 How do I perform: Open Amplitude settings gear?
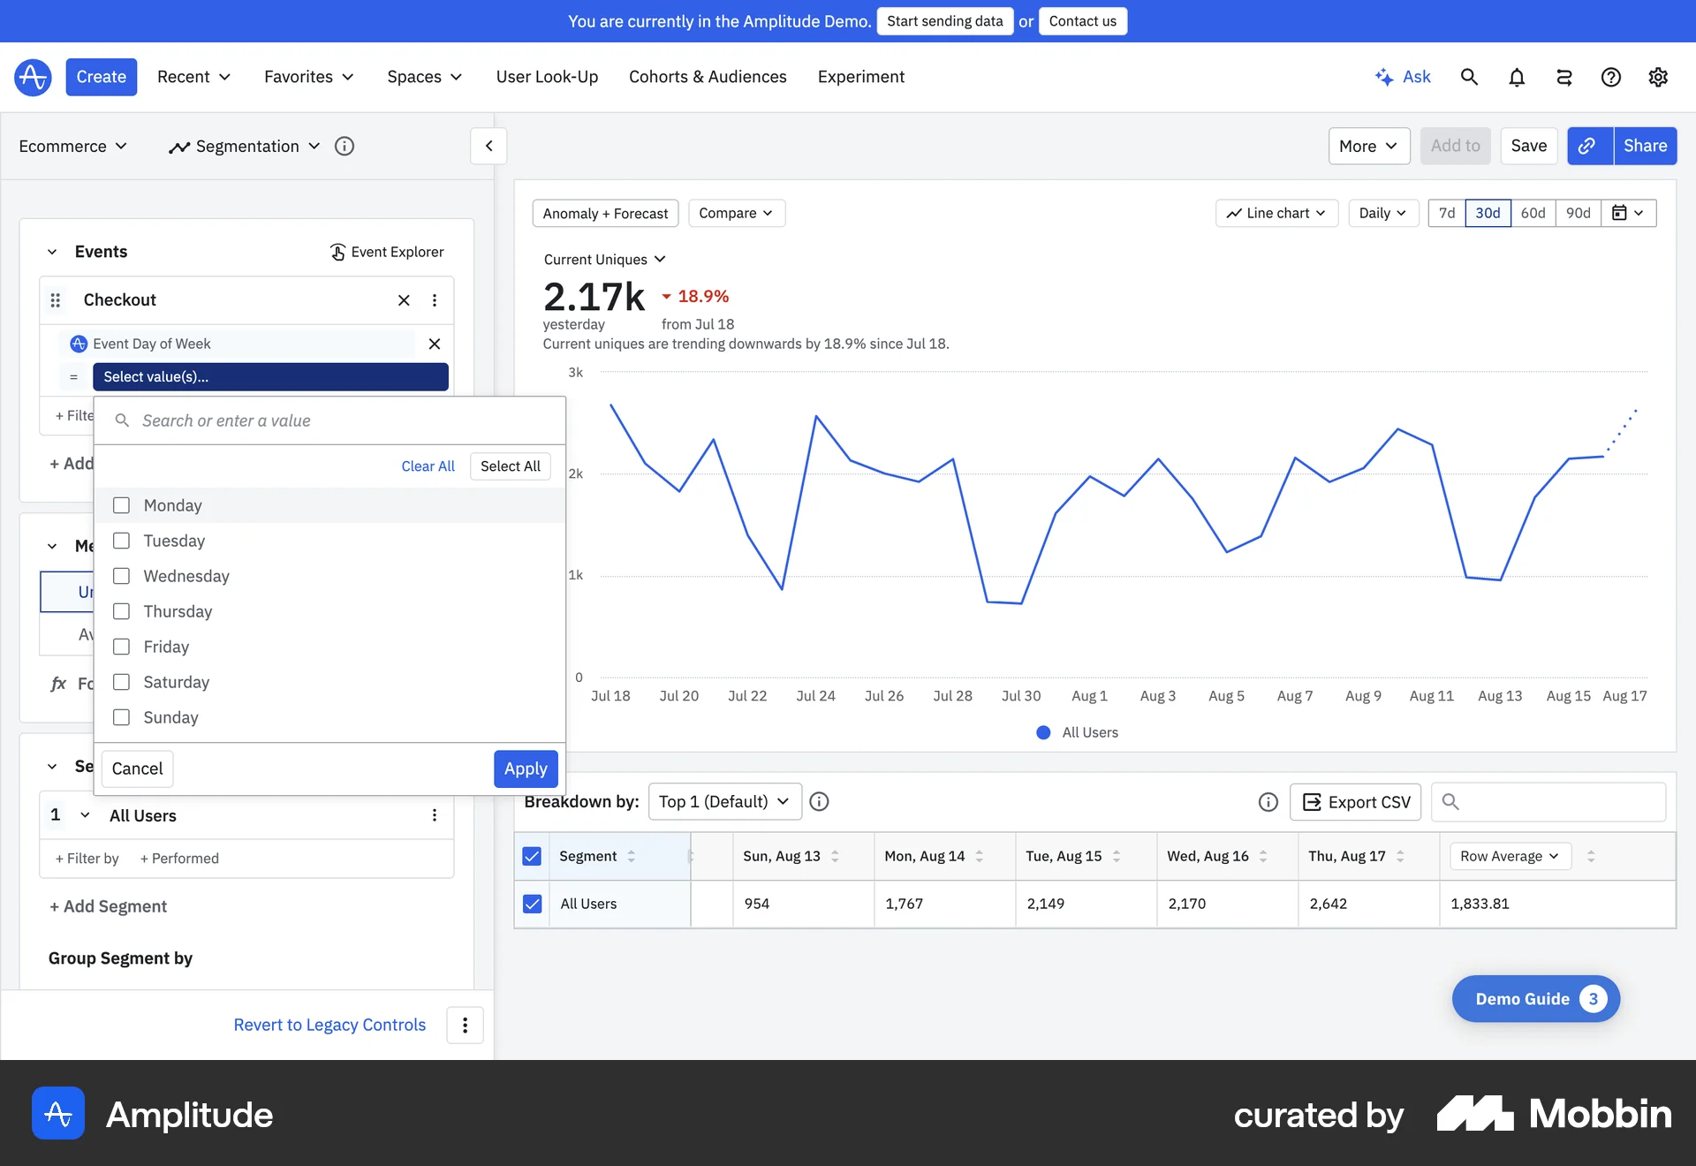[x=1658, y=77]
